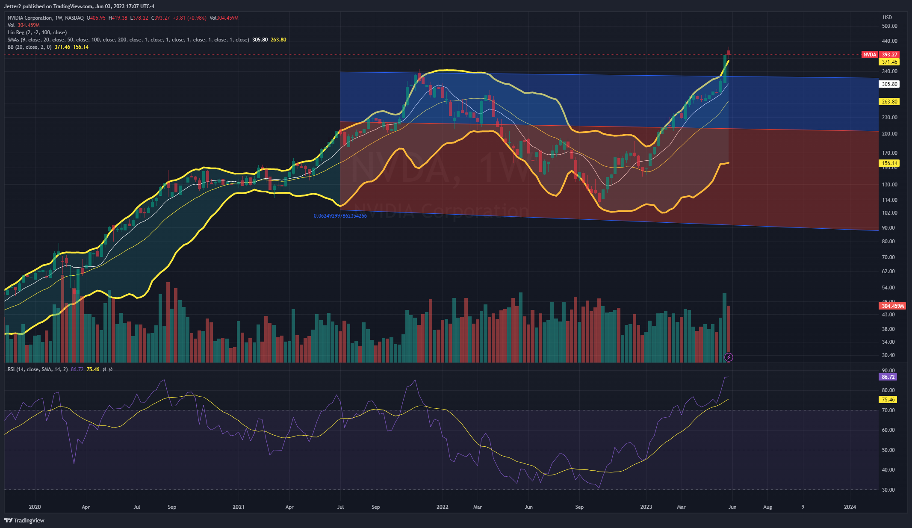
Task: Click the 60.00 RSI scale label
Action: 888,430
